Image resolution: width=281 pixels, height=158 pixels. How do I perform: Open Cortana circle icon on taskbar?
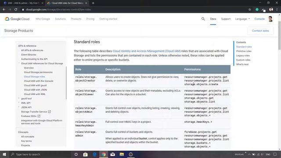click(x=76, y=154)
